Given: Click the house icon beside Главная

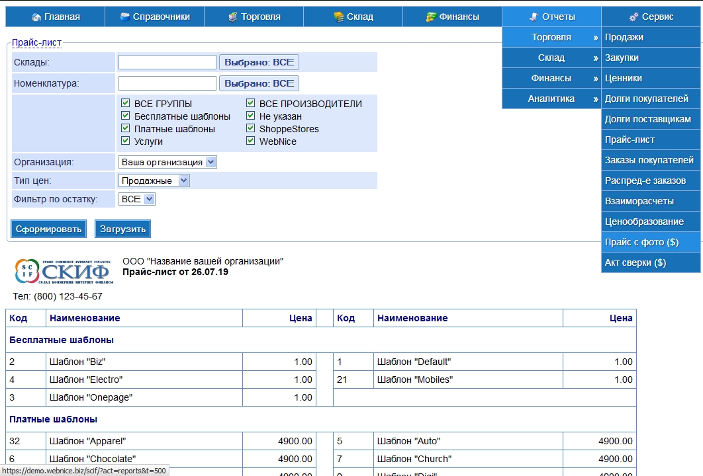Looking at the screenshot, I should click(x=36, y=17).
